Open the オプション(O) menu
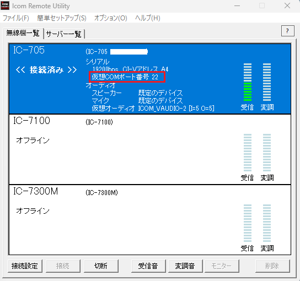 [x=111, y=18]
